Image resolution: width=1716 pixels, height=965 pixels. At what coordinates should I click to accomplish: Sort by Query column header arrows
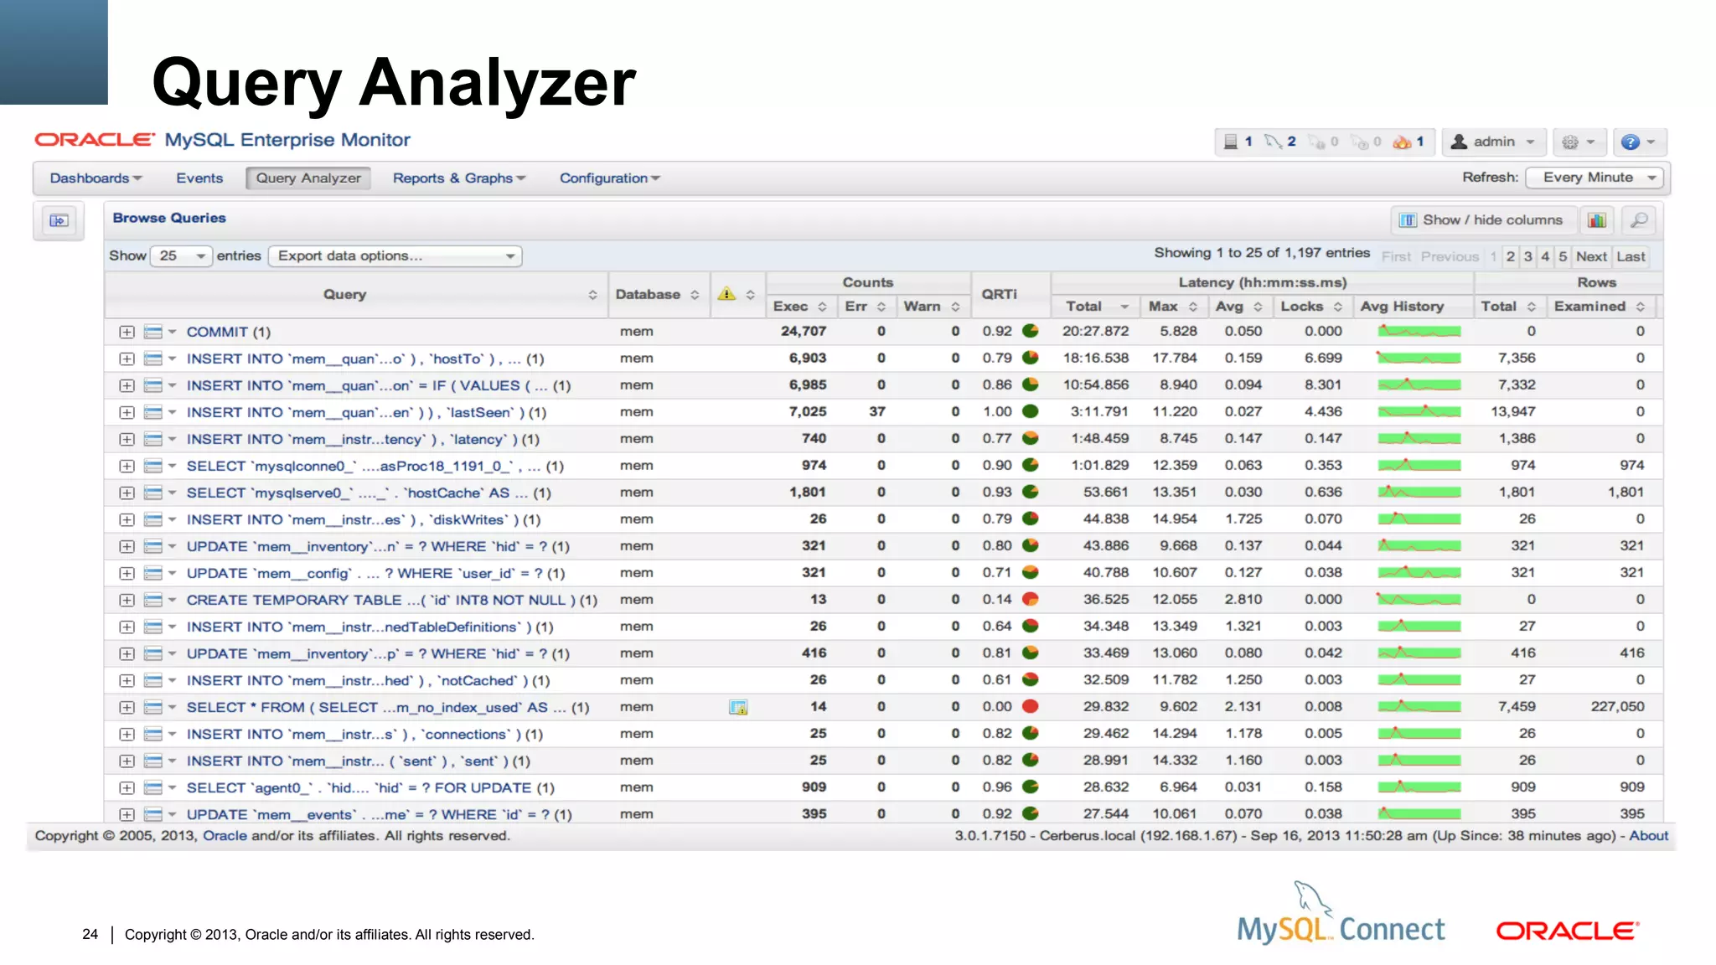592,295
